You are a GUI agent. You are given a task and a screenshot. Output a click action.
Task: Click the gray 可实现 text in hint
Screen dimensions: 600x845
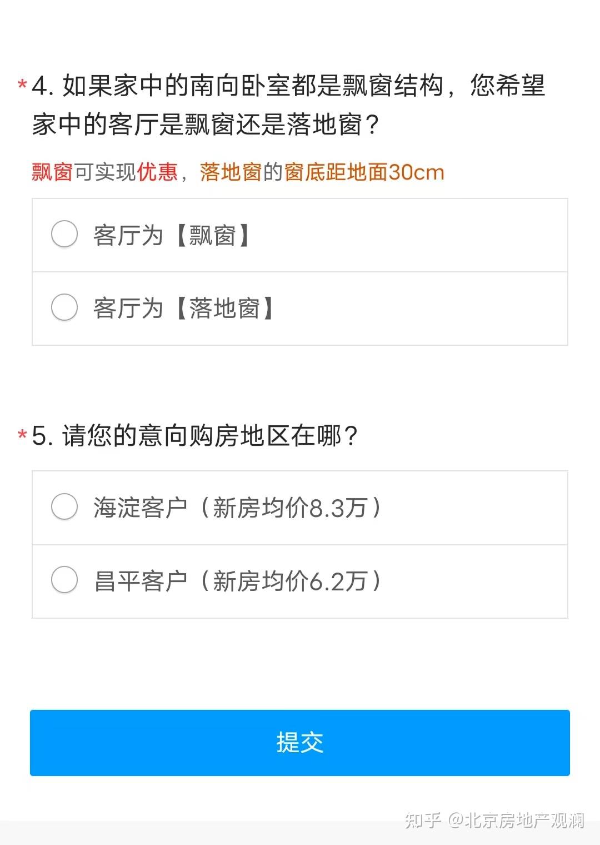pos(105,172)
